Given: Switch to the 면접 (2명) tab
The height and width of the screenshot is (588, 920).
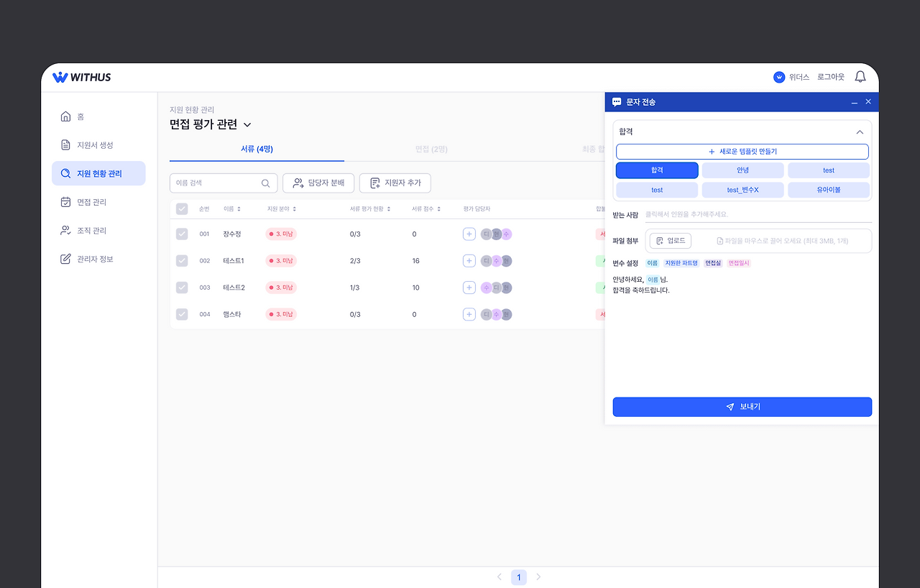Looking at the screenshot, I should pyautogui.click(x=431, y=149).
